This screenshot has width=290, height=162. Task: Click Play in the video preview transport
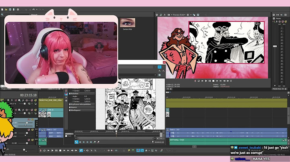tap(206, 81)
